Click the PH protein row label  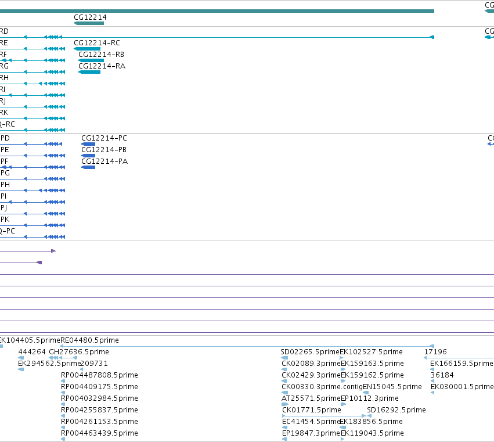point(5,185)
